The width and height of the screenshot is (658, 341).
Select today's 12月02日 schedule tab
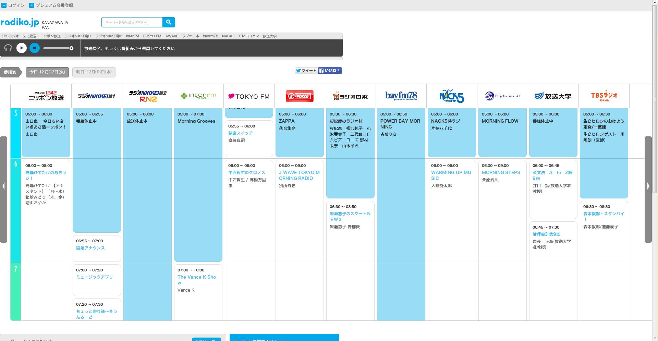click(47, 72)
